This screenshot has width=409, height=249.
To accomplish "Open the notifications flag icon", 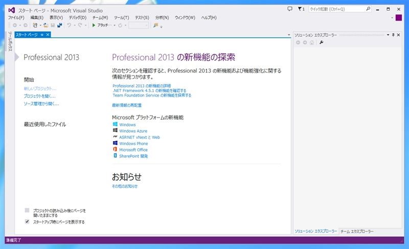I will 301,9.
